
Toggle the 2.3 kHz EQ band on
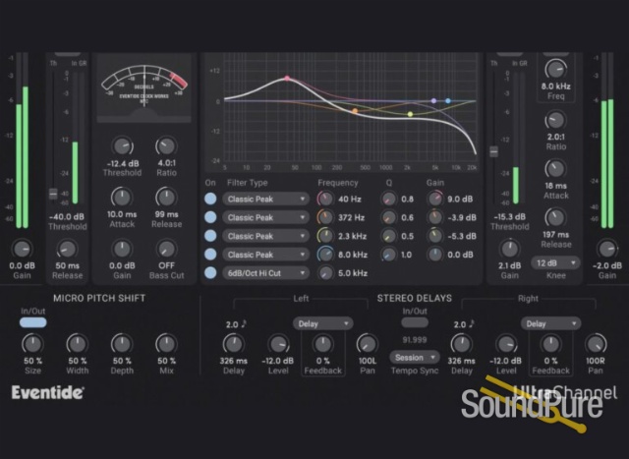(210, 236)
